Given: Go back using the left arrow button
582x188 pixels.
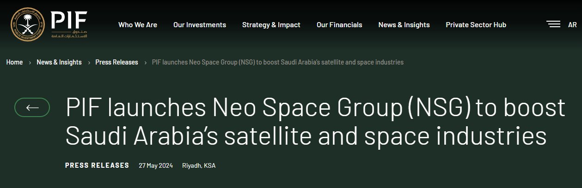Looking at the screenshot, I should (x=32, y=107).
